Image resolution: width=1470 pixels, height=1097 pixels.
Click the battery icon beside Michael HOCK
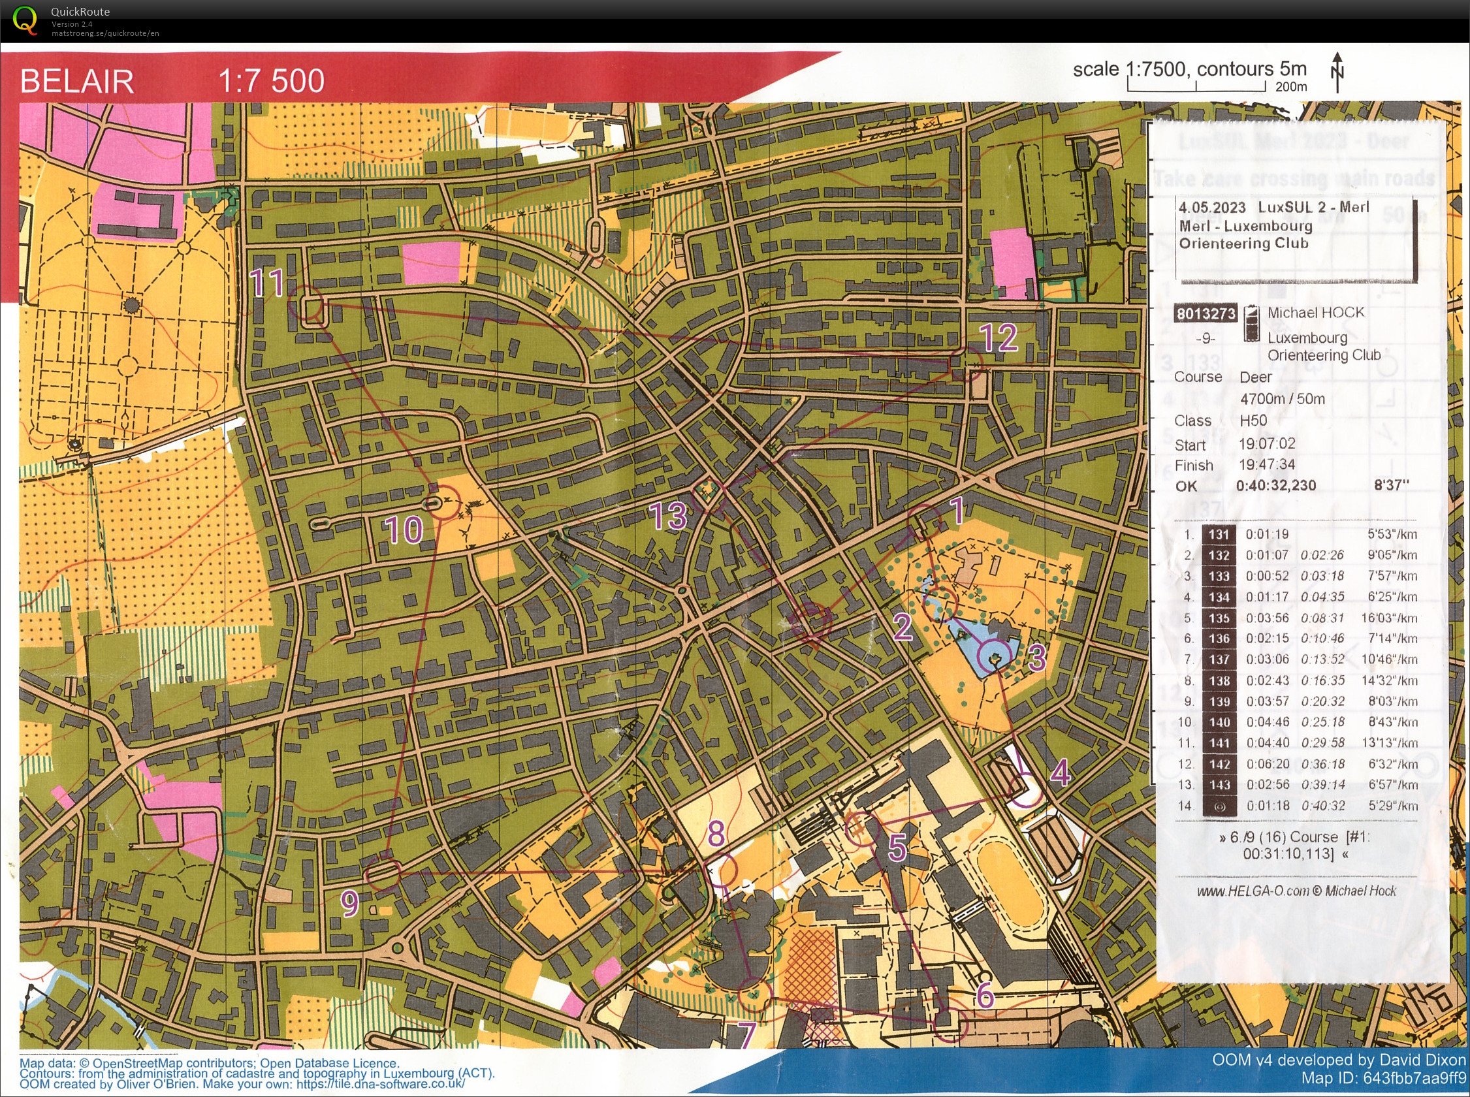coord(1251,323)
